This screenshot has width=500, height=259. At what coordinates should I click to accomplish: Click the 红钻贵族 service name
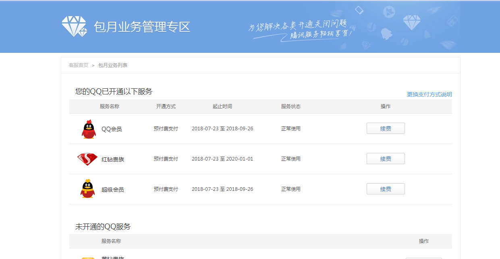tap(113, 159)
